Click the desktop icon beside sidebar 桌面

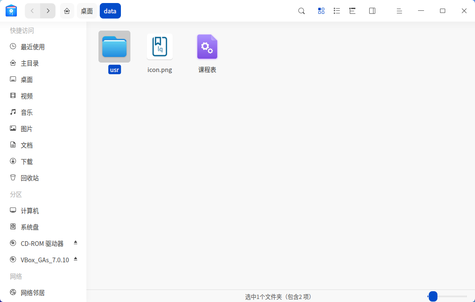[x=13, y=79]
